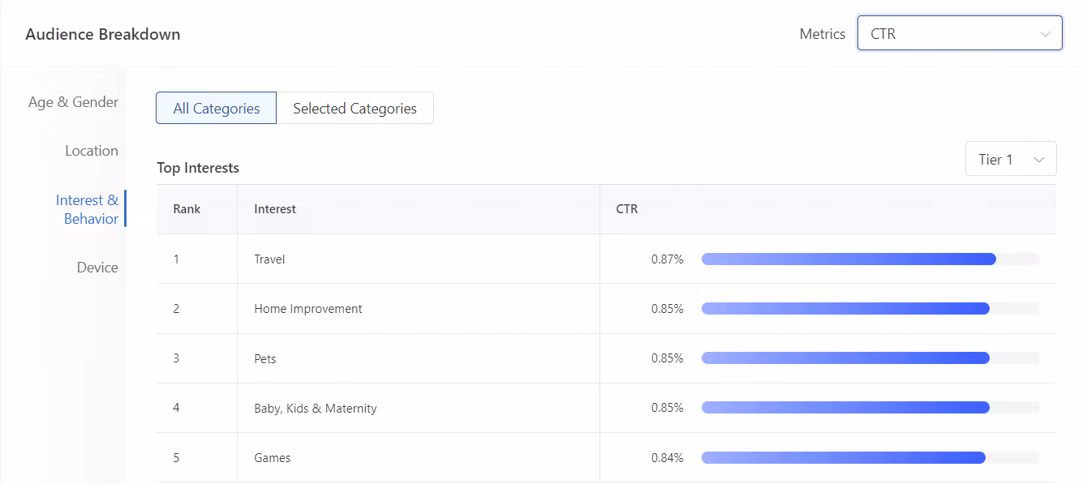This screenshot has width=1087, height=484.
Task: Click the 0.87% CTR value for Travel
Action: click(668, 259)
